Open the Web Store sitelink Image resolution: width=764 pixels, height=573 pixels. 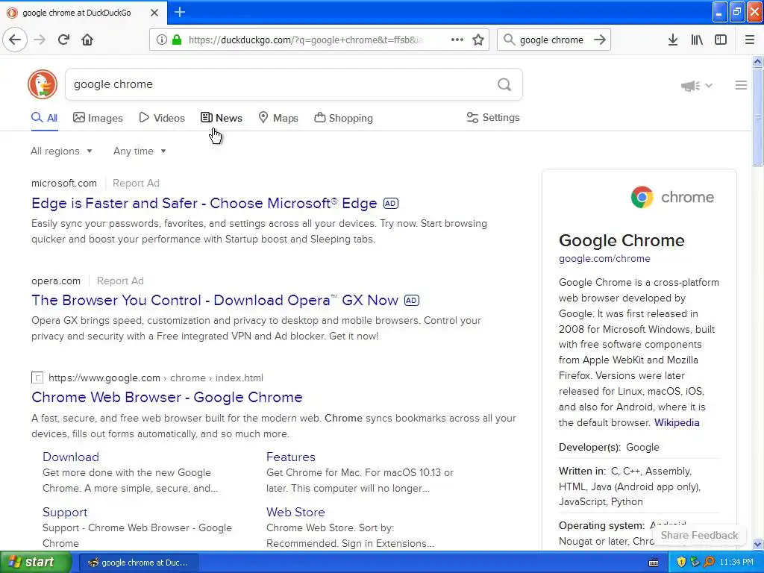tap(295, 512)
